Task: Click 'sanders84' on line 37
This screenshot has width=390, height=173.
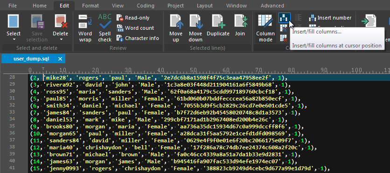Action: click(65, 141)
